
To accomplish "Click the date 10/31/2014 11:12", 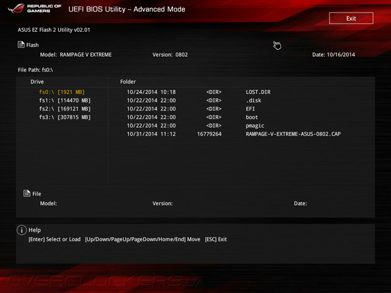I will pos(151,134).
